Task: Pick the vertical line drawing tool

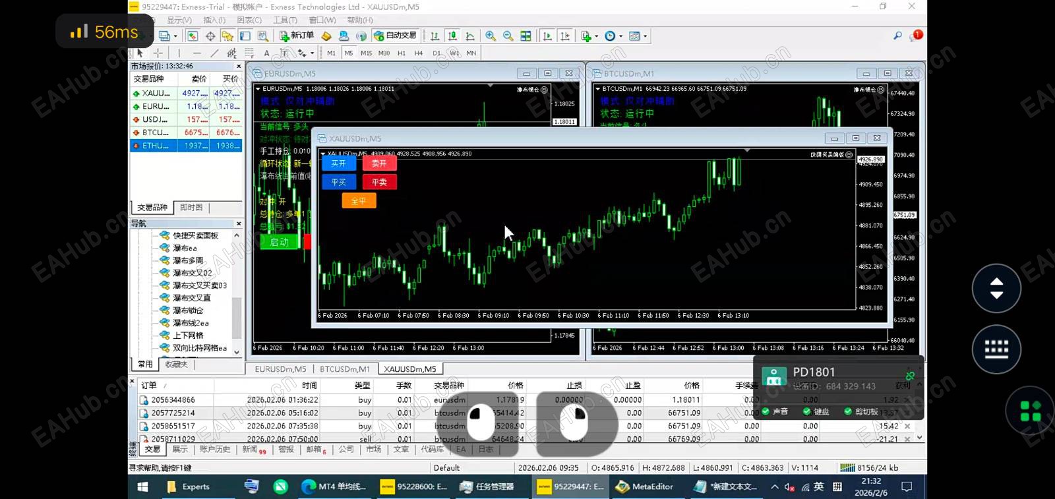Action: tap(179, 53)
